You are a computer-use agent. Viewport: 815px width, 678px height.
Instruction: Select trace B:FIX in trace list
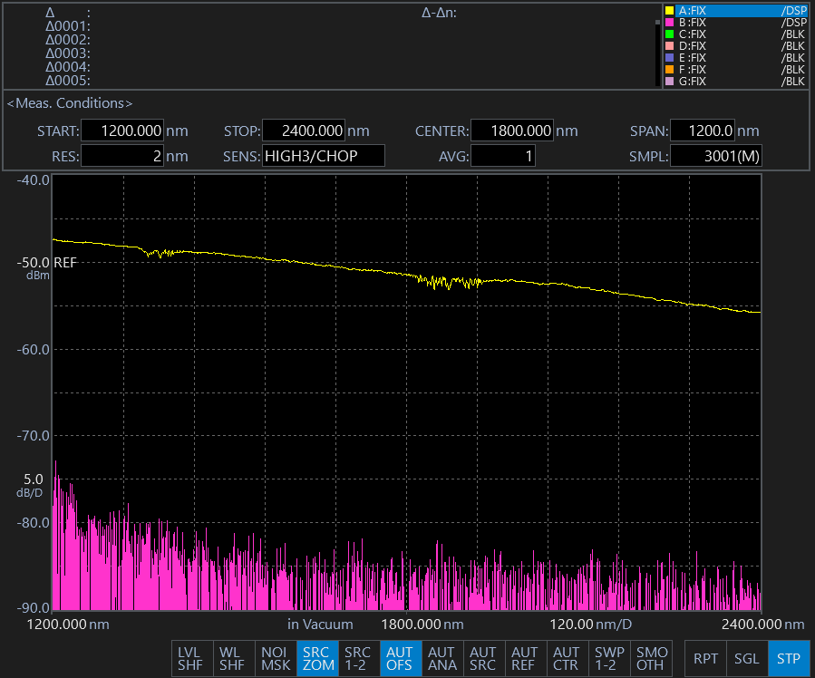(734, 23)
